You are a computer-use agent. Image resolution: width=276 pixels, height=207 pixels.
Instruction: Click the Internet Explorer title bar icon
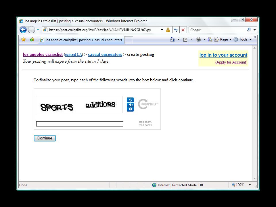(21, 21)
